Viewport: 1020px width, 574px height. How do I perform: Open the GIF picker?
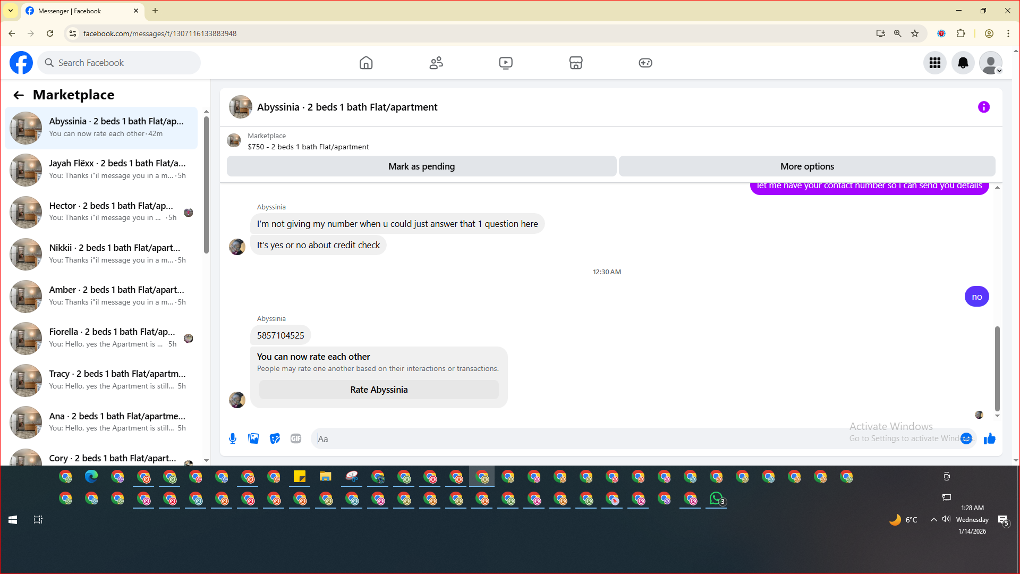point(296,438)
